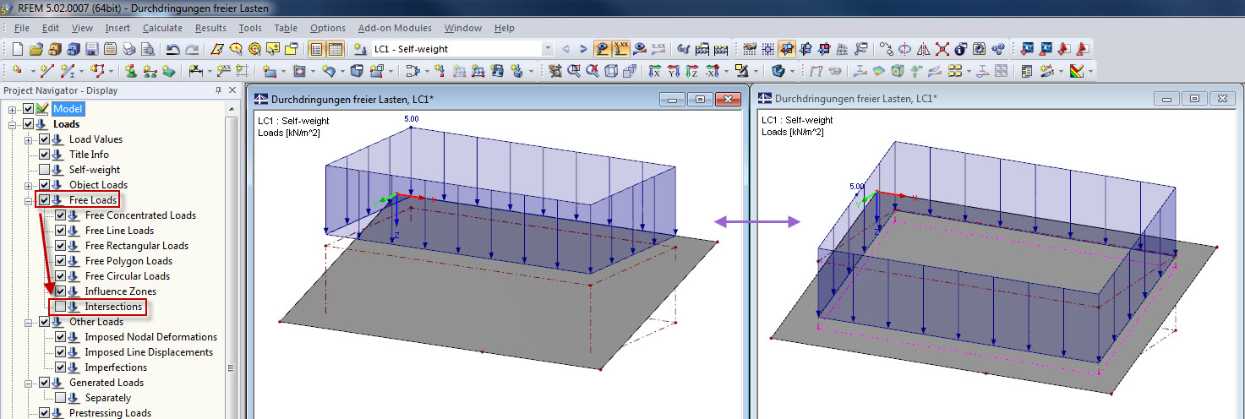Click the Save floppy disk icon
Viewport: 1245px width, 419px height.
91,49
